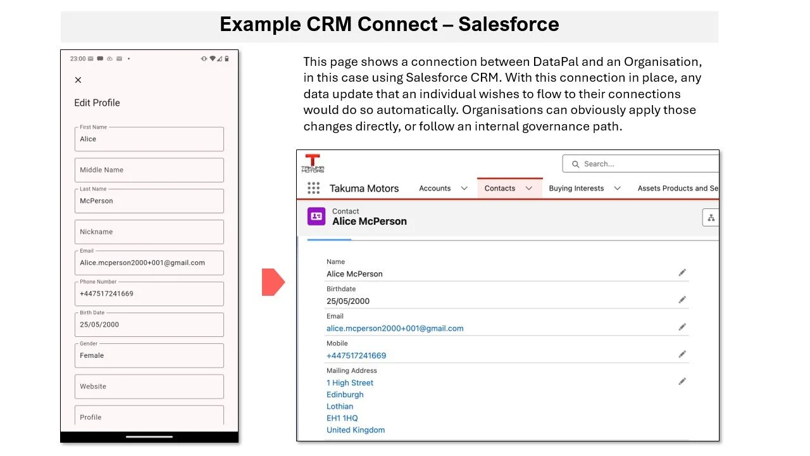Open the 1 High Street address link

click(350, 383)
